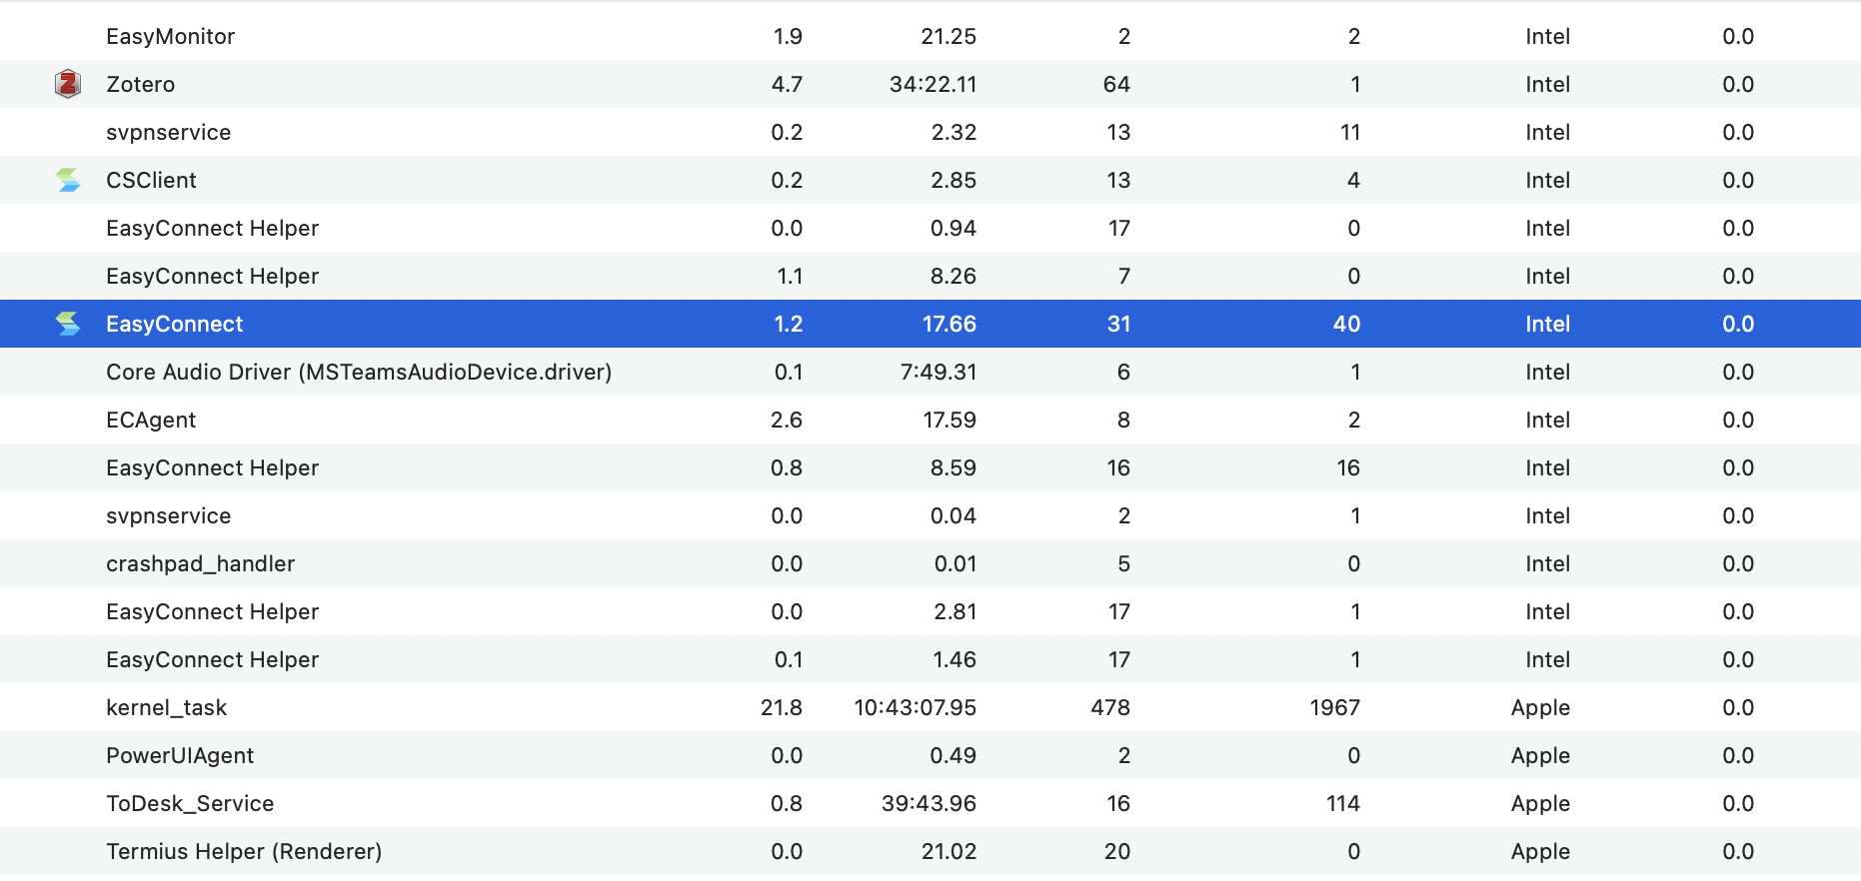This screenshot has height=881, width=1861.
Task: Select the CSClient process name
Action: click(x=152, y=180)
